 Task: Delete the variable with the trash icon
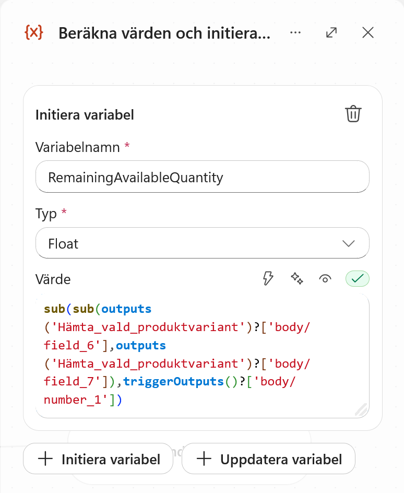353,113
